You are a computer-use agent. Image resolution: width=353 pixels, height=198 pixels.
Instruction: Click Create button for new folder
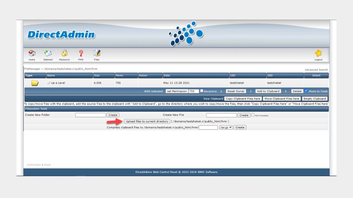tap(113, 115)
